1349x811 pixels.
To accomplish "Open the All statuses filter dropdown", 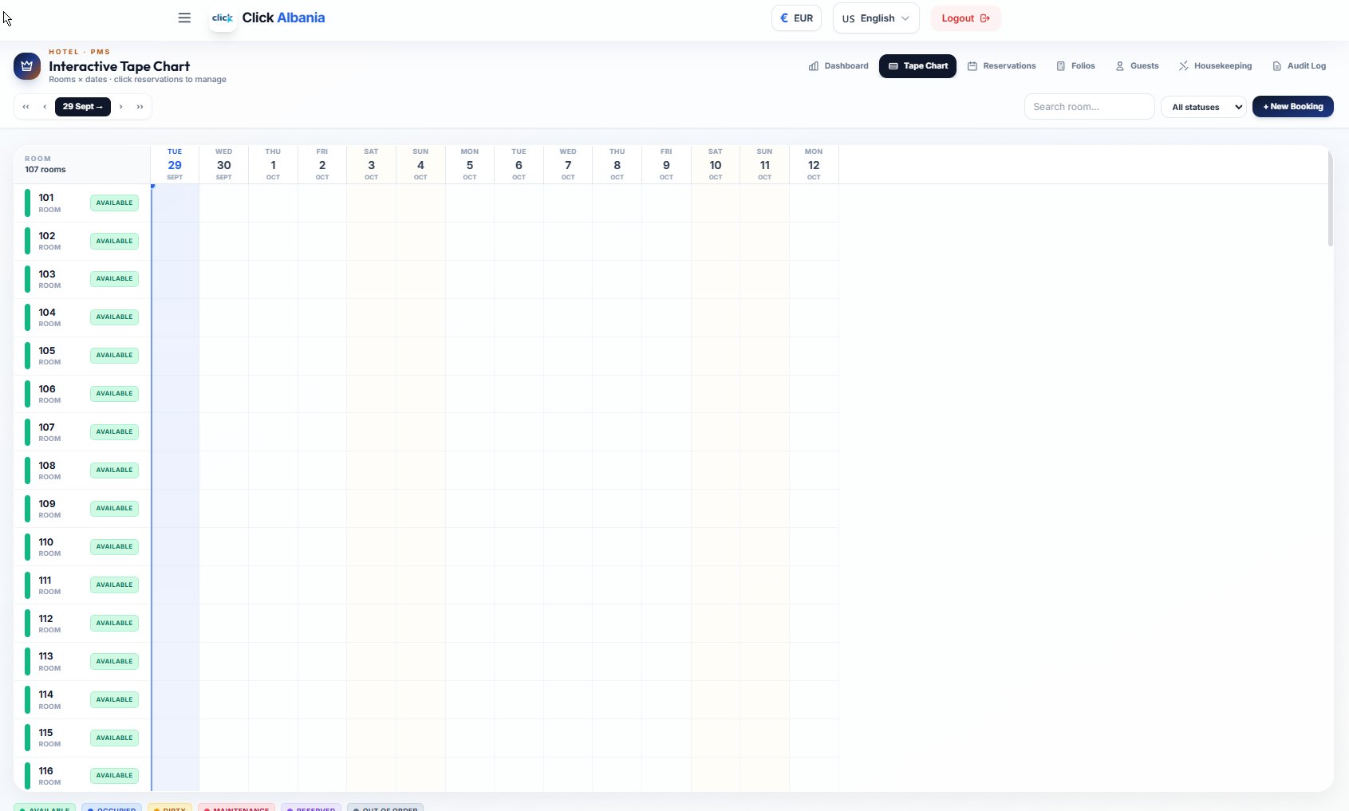I will tap(1204, 107).
